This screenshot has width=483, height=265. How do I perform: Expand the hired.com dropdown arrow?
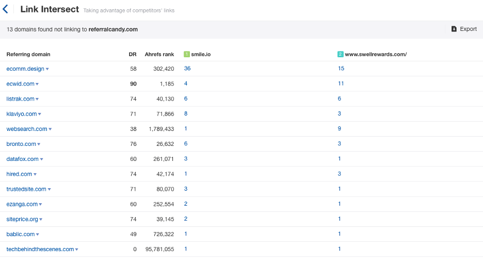(x=35, y=174)
